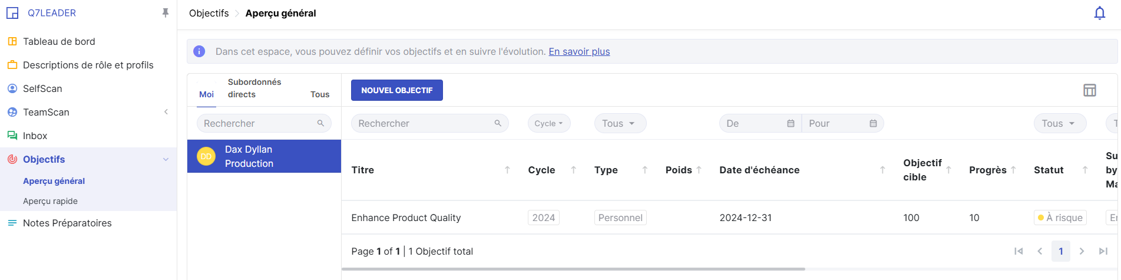Open Aperçu rapide in sidebar
The width and height of the screenshot is (1121, 280).
point(50,201)
